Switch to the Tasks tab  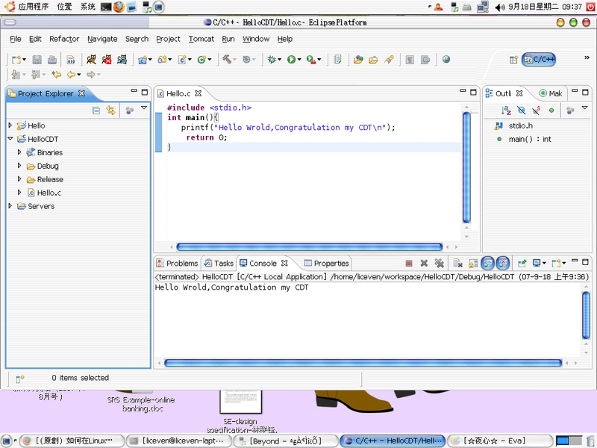tap(219, 264)
